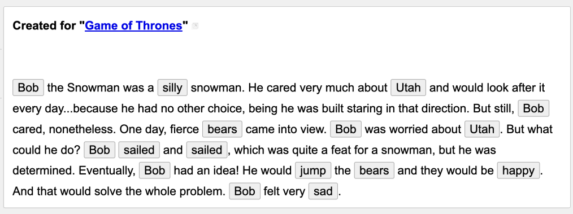Select the 'happy' word button

tap(518, 171)
